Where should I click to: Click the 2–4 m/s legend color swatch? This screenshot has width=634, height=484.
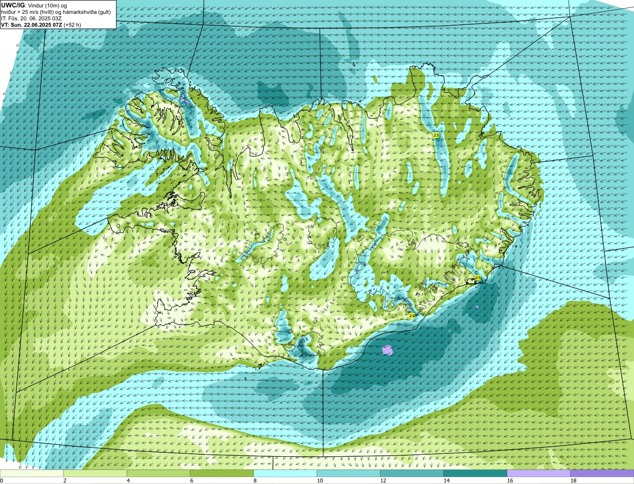pos(95,473)
